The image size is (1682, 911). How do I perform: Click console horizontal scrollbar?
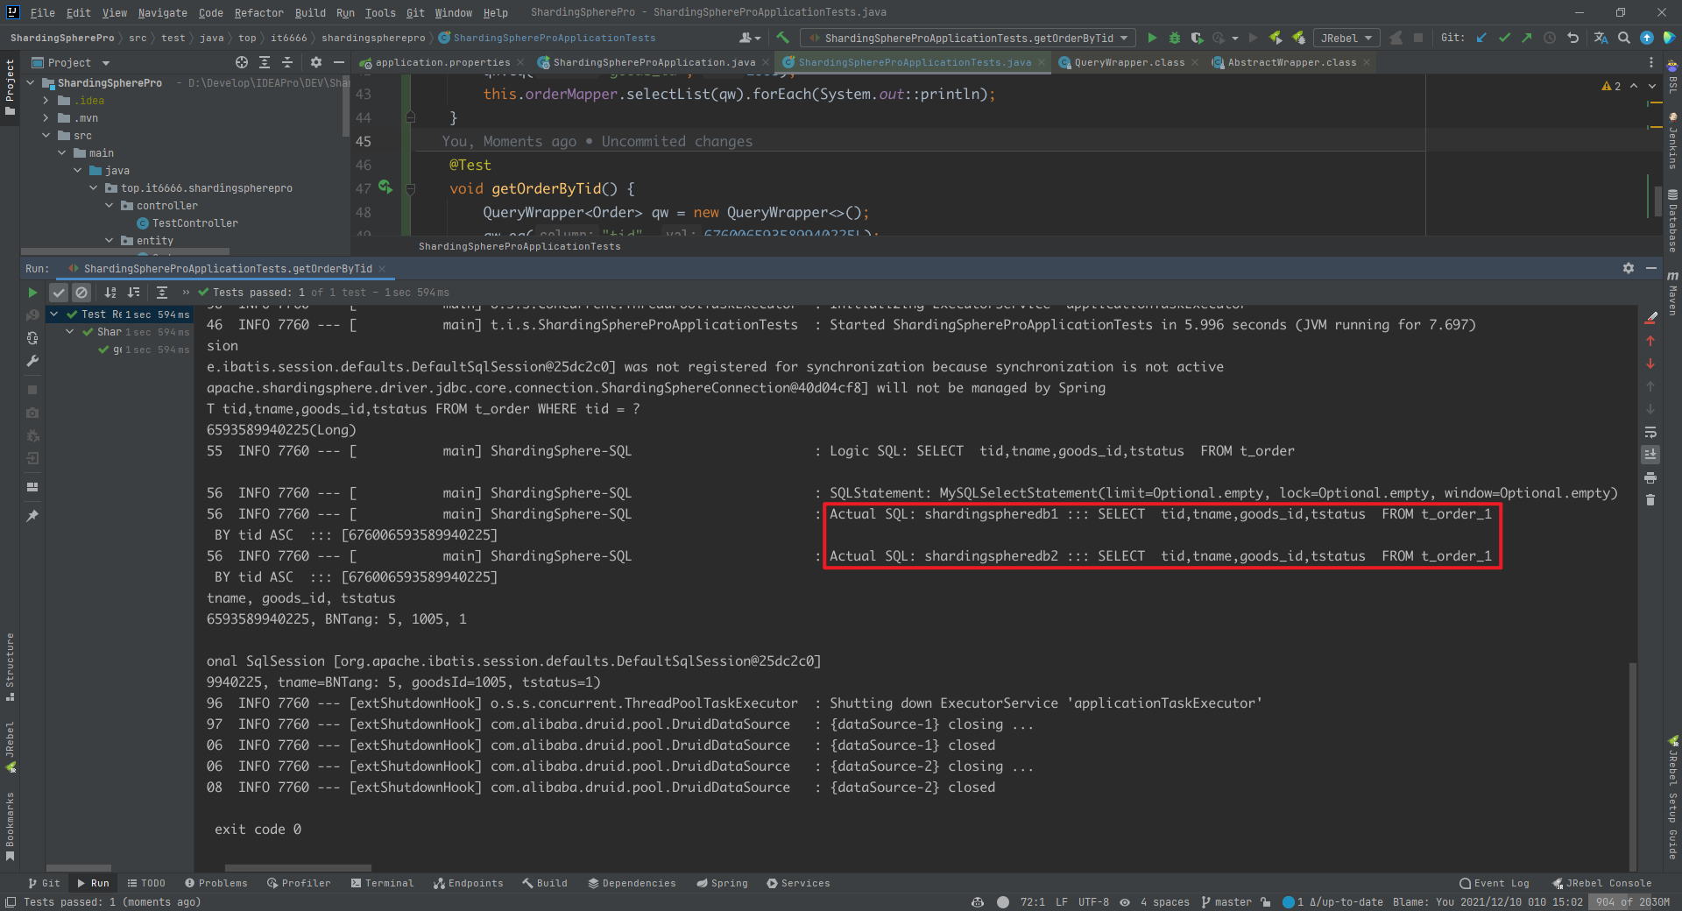tap(298, 868)
